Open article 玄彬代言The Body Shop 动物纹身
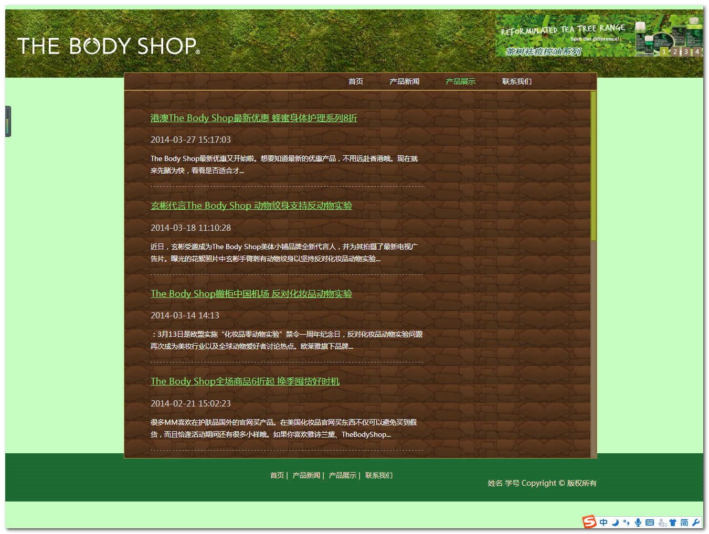 251,206
